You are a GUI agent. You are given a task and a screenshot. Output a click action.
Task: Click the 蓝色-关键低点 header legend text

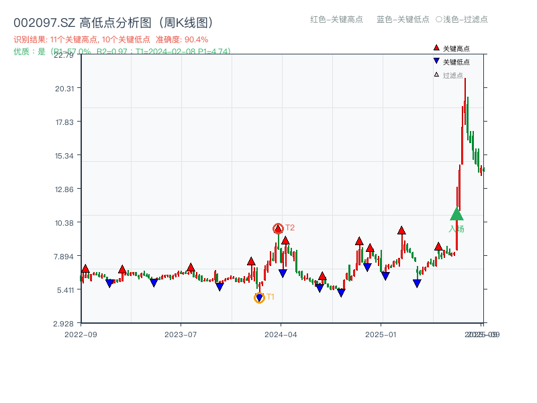403,19
